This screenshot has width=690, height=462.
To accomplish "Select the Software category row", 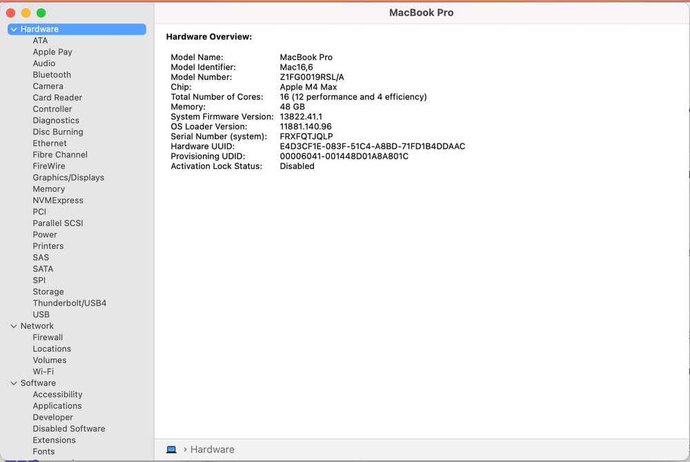I will click(77, 383).
